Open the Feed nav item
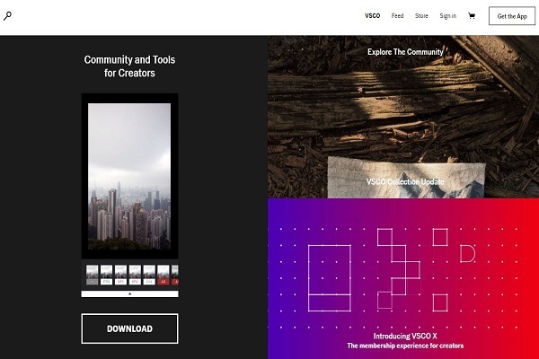 coord(397,16)
